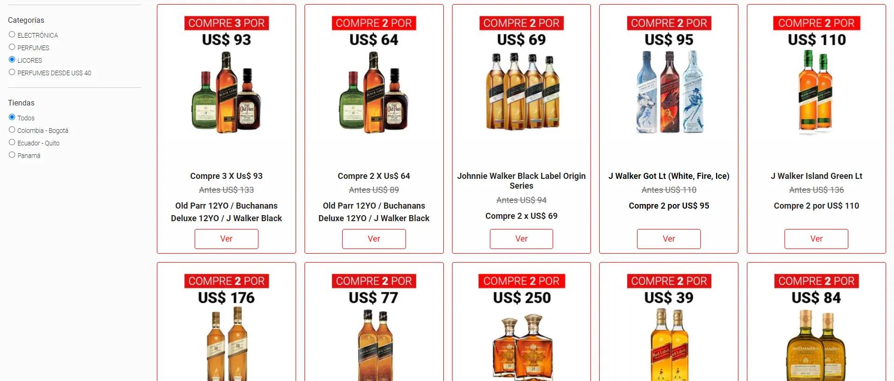This screenshot has width=894, height=381.
Task: Select the LICORES category radio button
Action: point(12,59)
